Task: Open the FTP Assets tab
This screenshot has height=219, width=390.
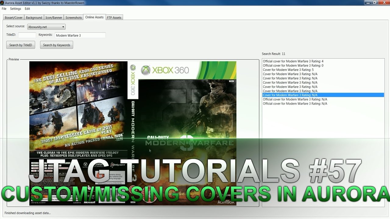Action: tap(114, 18)
